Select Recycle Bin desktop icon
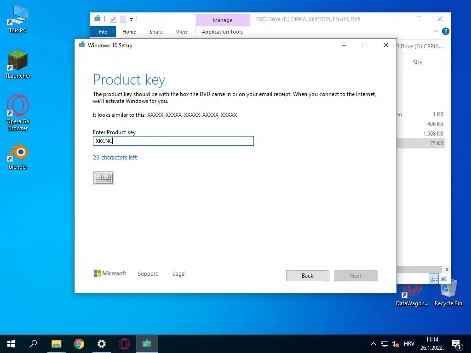The height and width of the screenshot is (353, 471). tap(448, 293)
